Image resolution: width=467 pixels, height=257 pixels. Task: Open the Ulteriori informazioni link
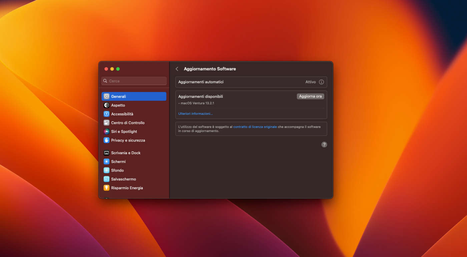(195, 114)
